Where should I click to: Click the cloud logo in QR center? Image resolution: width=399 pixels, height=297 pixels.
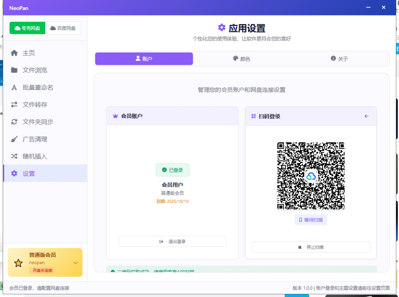click(x=311, y=176)
